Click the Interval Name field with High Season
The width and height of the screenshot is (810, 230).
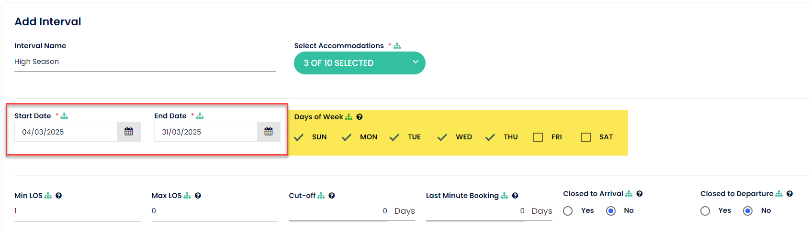pyautogui.click(x=144, y=62)
